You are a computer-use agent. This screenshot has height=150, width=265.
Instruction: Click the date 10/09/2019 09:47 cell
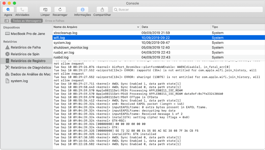point(155,42)
